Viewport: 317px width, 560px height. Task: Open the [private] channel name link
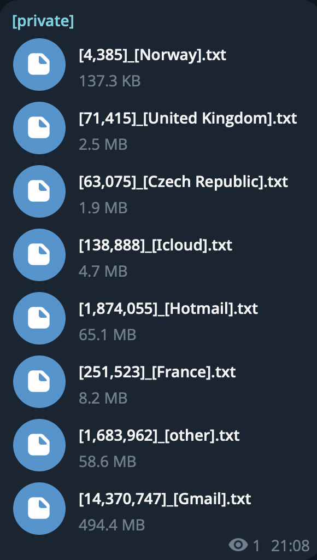(x=43, y=21)
